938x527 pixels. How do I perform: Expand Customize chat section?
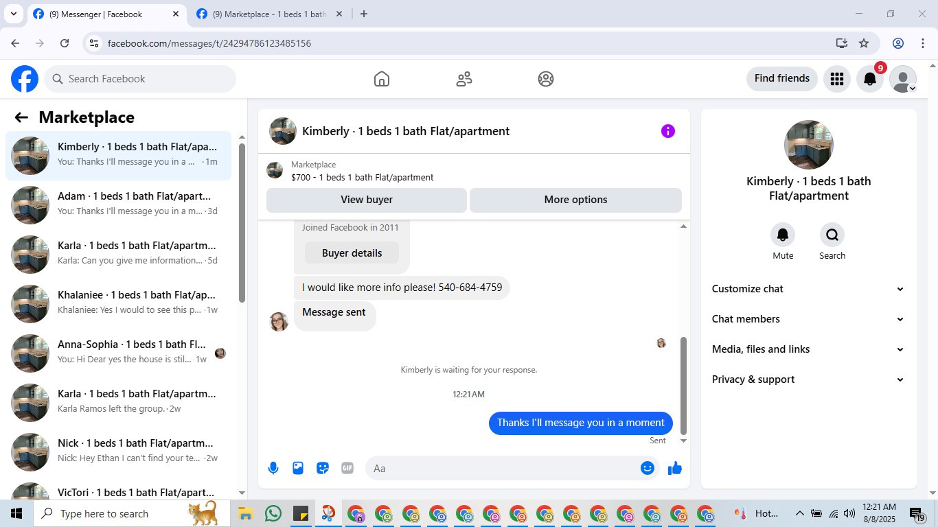(808, 289)
